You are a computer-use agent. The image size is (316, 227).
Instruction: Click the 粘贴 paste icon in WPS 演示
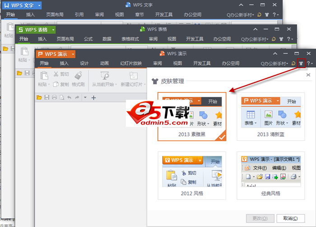pos(44,75)
